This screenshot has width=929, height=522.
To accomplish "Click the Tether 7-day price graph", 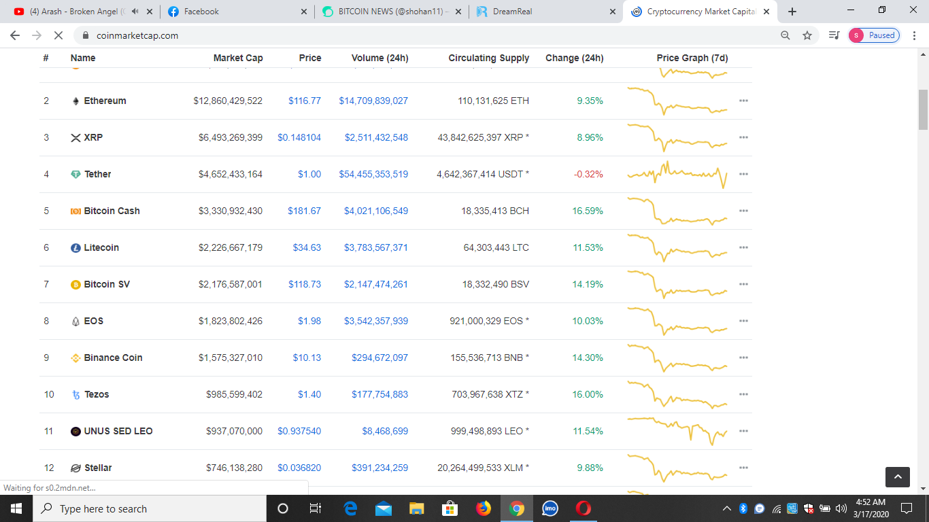I will tap(677, 174).
